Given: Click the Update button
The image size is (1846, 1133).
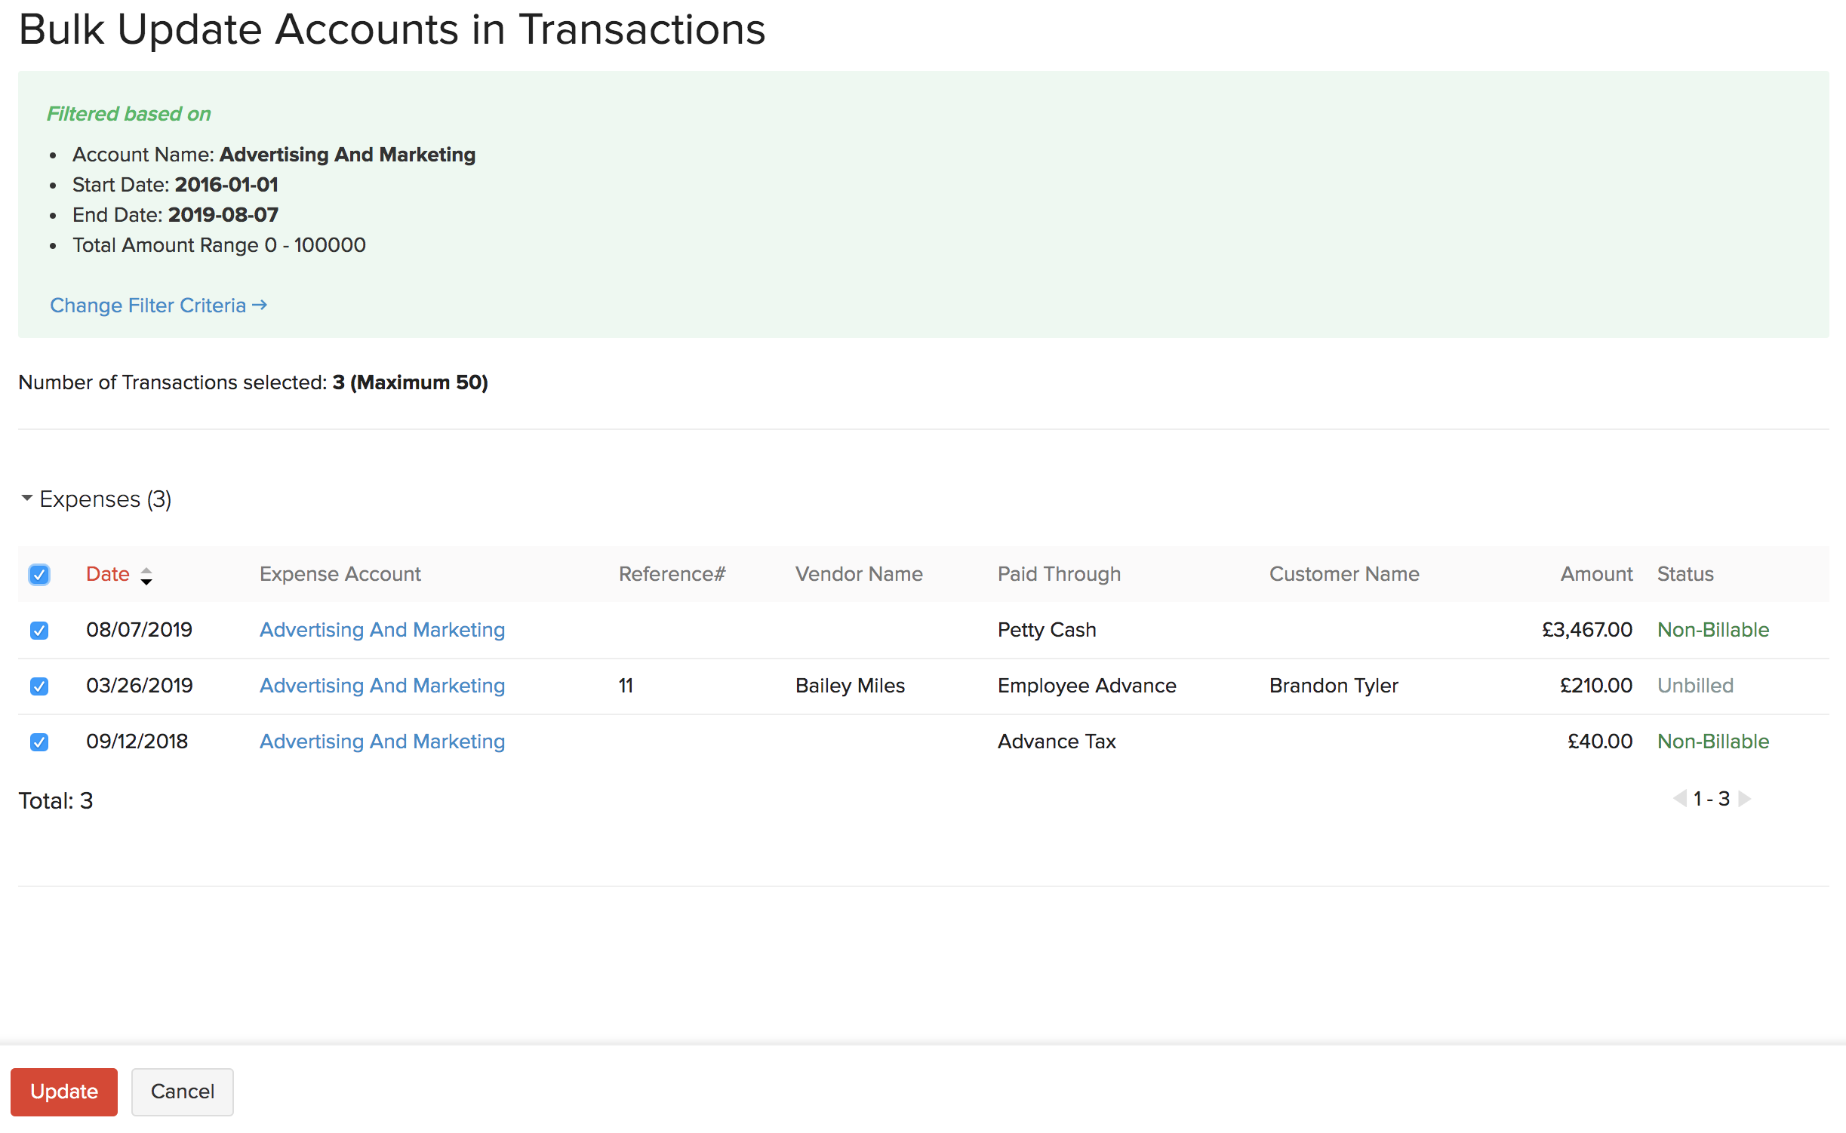Looking at the screenshot, I should [x=63, y=1092].
